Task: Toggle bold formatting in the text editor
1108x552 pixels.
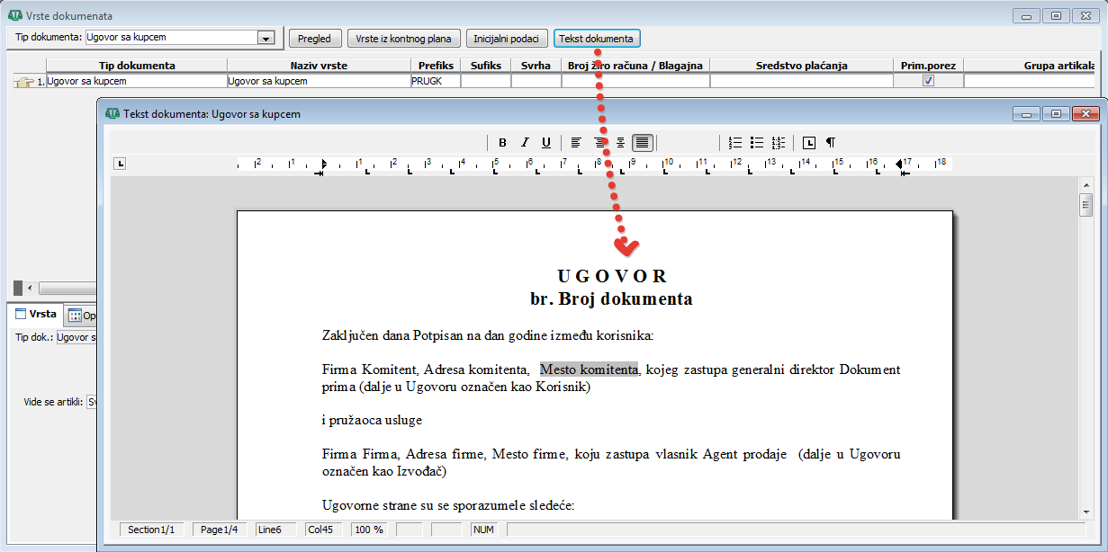Action: [x=502, y=143]
